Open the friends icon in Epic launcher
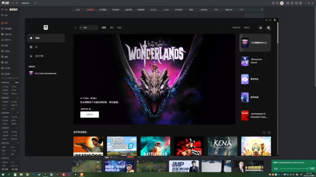This screenshot has height=177, width=316. pos(260,28)
